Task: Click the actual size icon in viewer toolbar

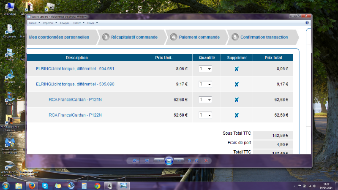Action: coord(147,161)
